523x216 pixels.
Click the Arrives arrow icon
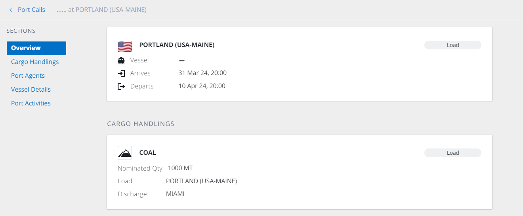(x=121, y=73)
